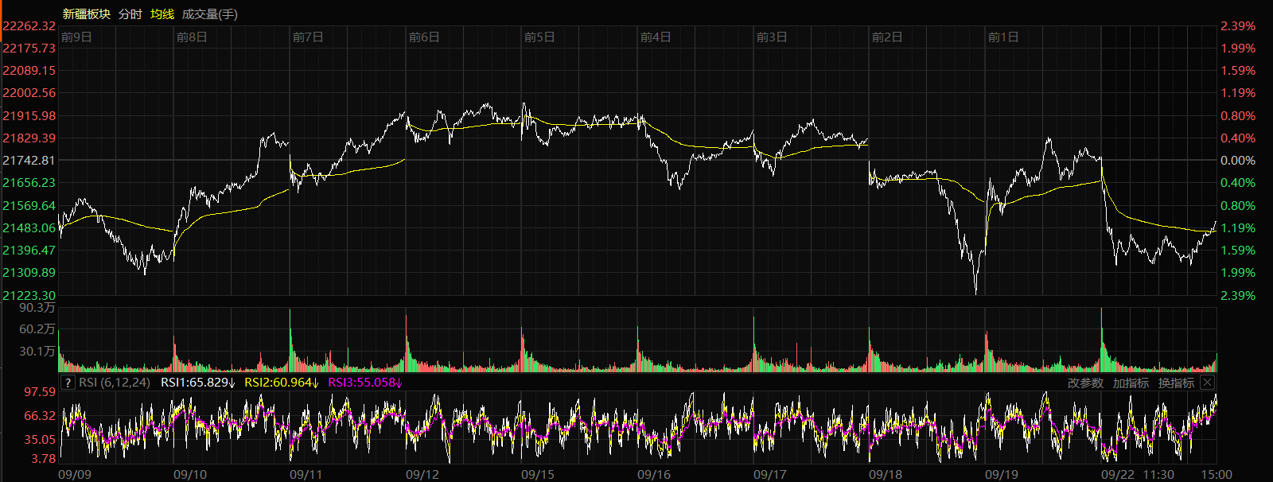Screen dimensions: 1273x482
Task: Close the RSI indicator panel
Action: [1207, 383]
